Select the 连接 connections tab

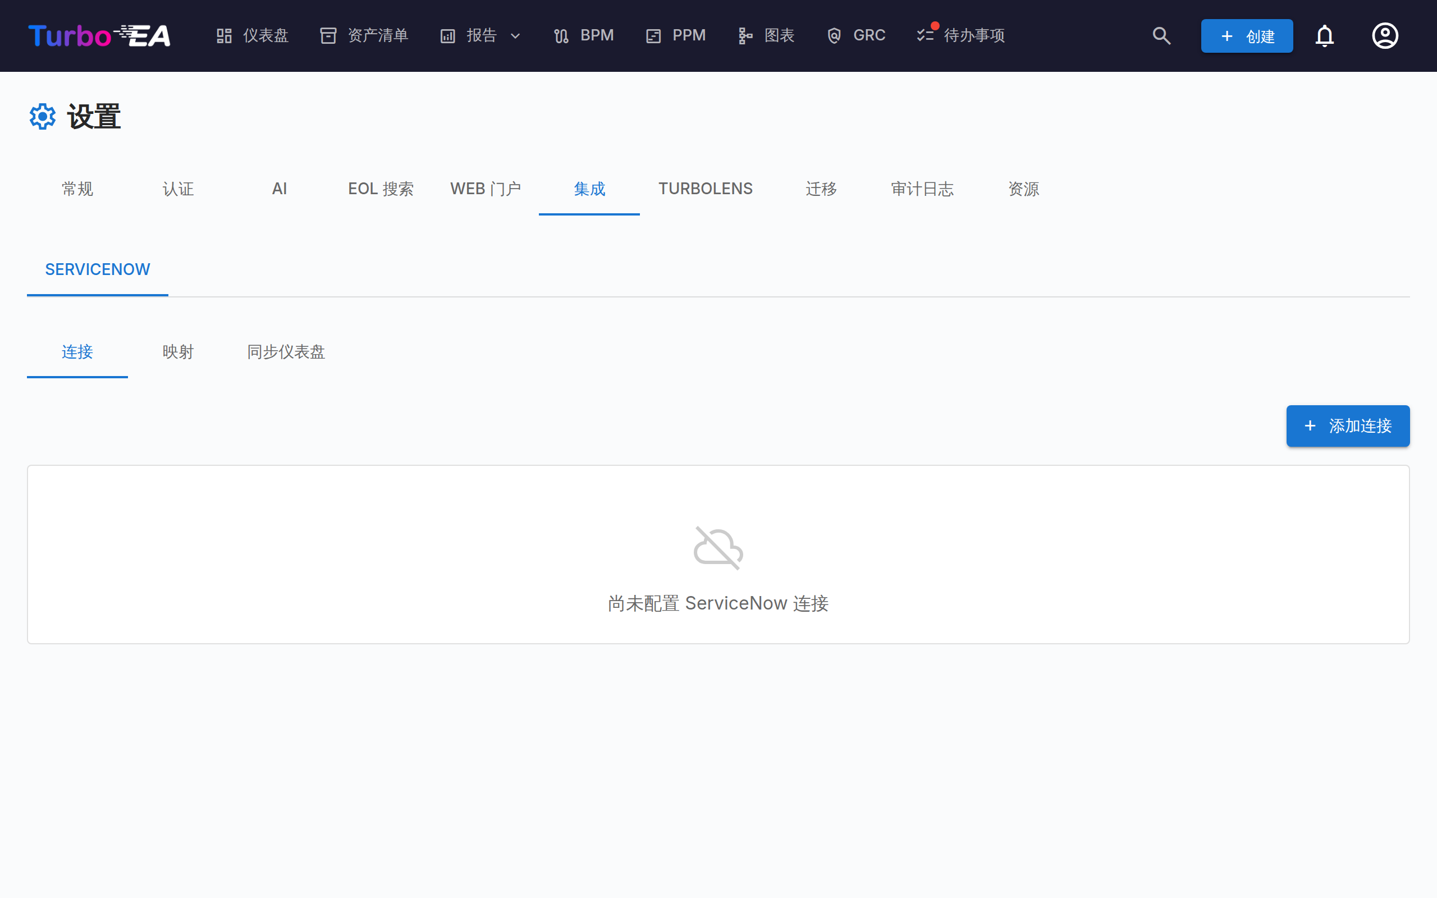[77, 351]
